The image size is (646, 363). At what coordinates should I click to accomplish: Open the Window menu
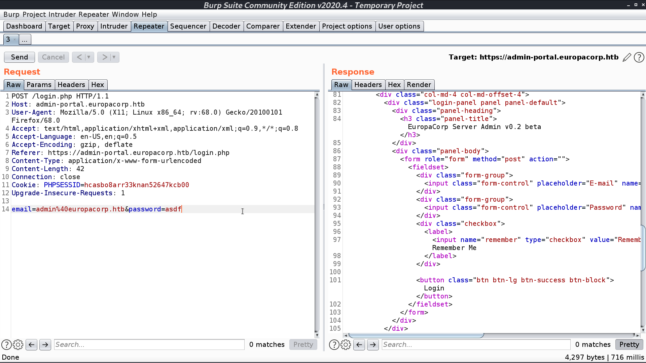(125, 14)
